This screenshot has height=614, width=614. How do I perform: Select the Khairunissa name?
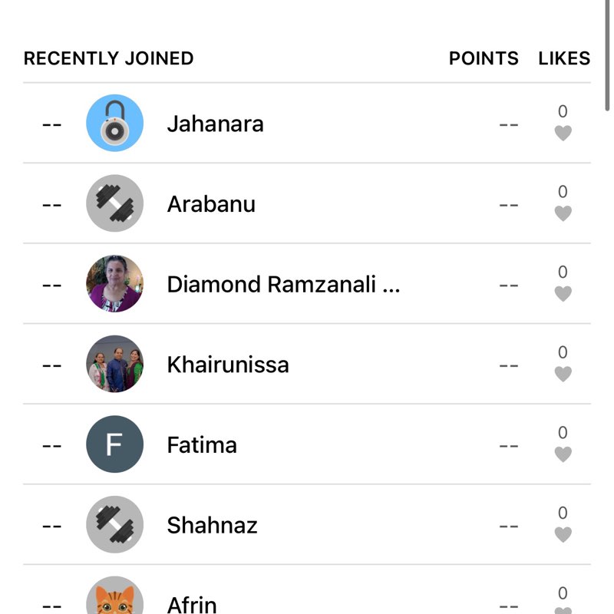pyautogui.click(x=228, y=365)
